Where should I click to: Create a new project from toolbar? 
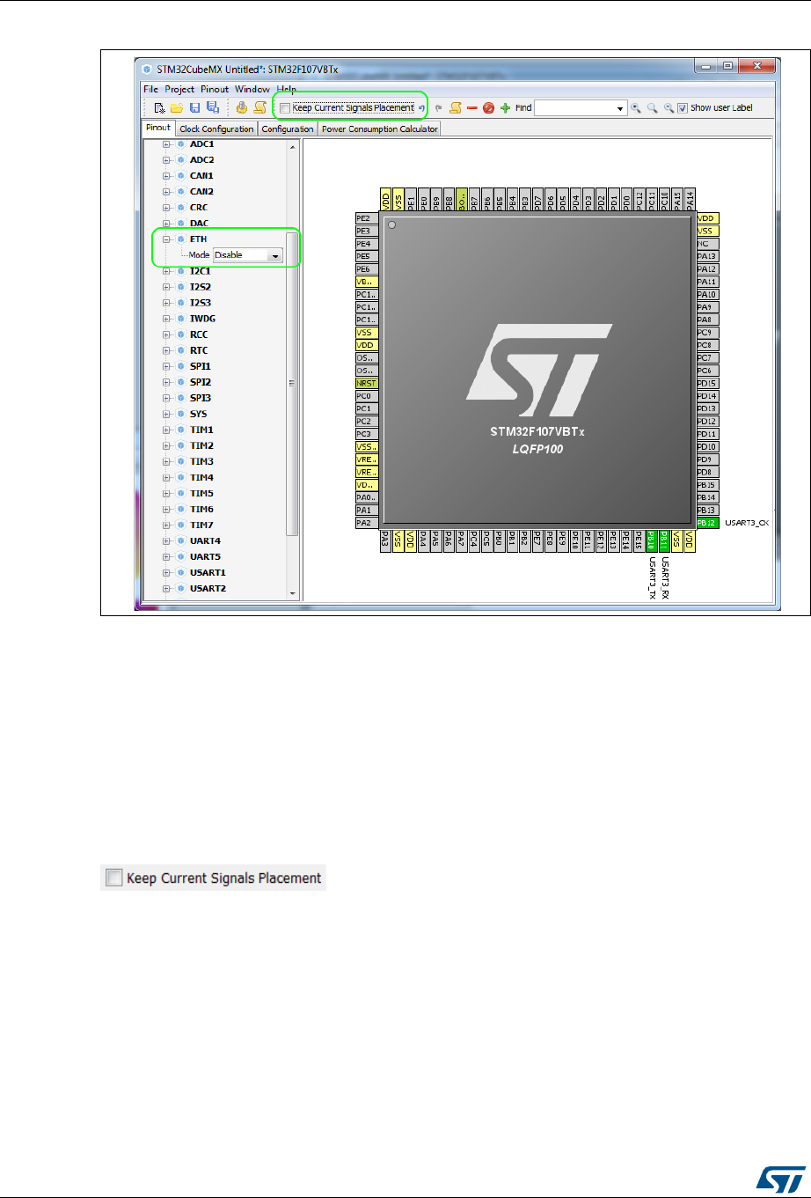pyautogui.click(x=159, y=108)
